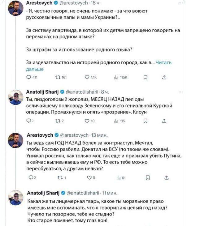200x226 pixels.
Task: Open more options on Arestovych's top tweet
Action: coord(181,3)
